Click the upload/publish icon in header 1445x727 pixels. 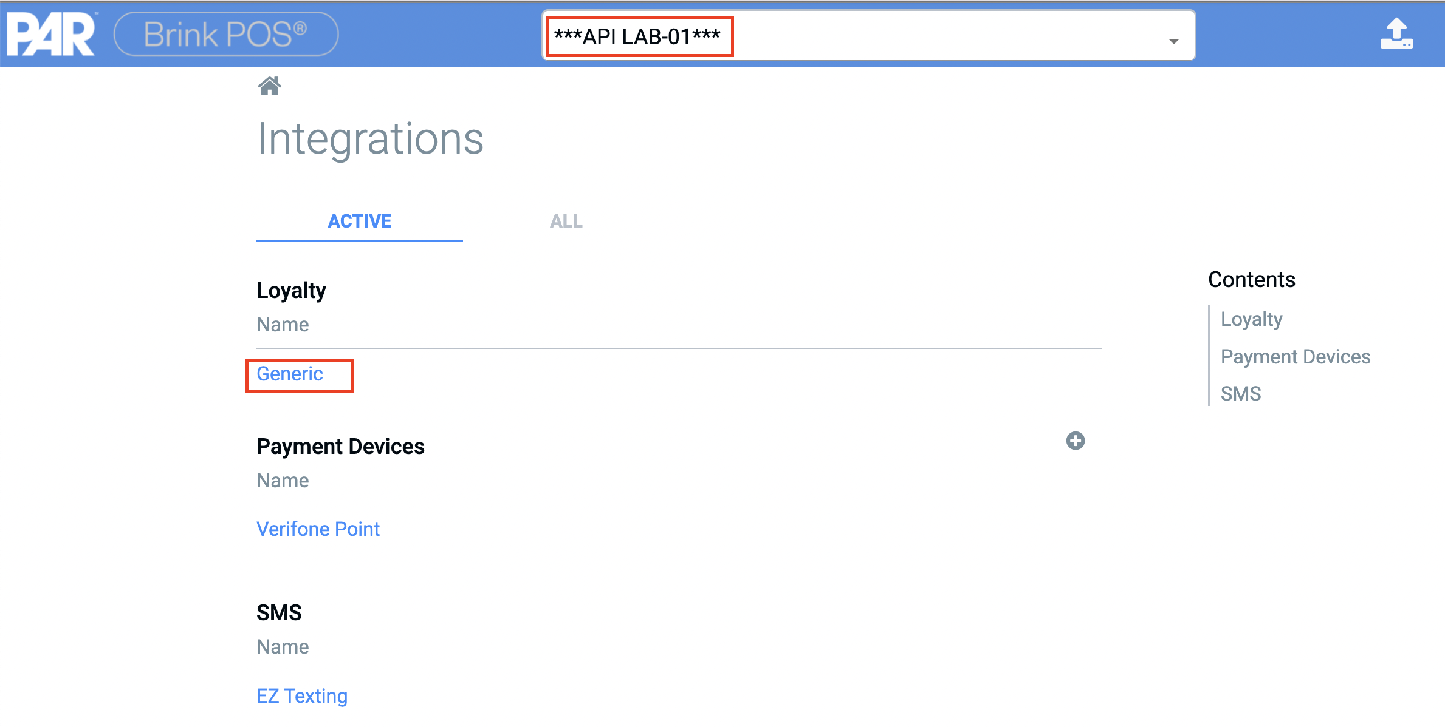pos(1396,34)
